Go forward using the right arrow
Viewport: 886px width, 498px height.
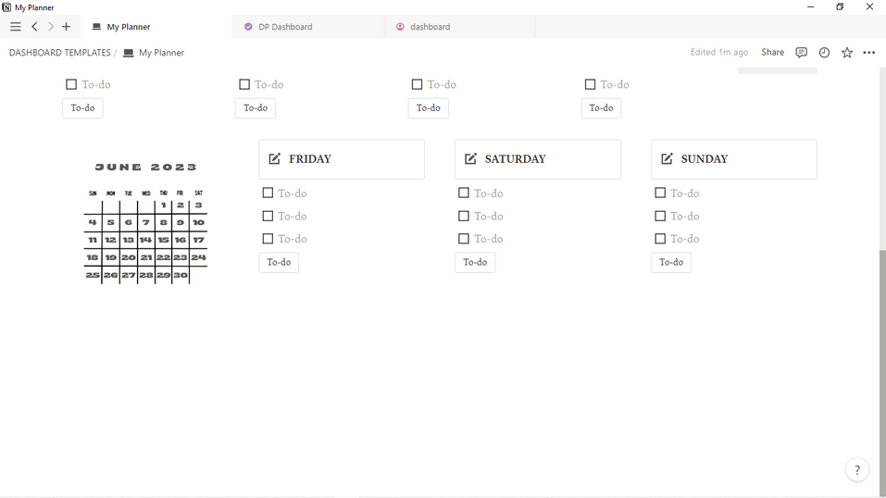[51, 27]
